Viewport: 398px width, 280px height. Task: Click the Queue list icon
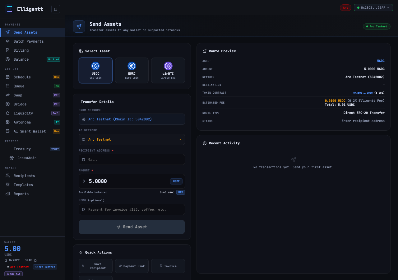tap(8, 86)
